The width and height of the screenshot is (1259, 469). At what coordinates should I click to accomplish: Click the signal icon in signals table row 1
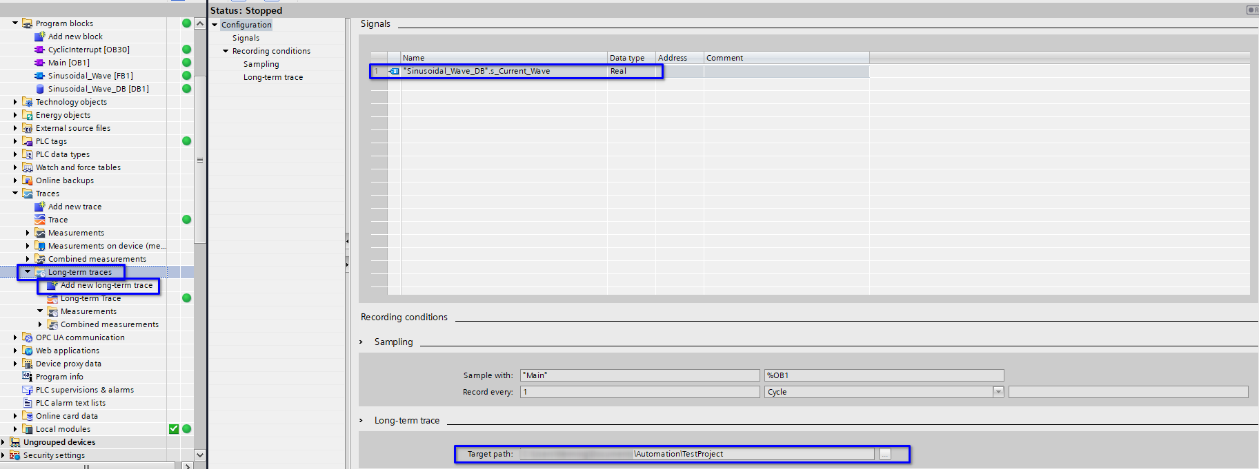click(x=394, y=71)
